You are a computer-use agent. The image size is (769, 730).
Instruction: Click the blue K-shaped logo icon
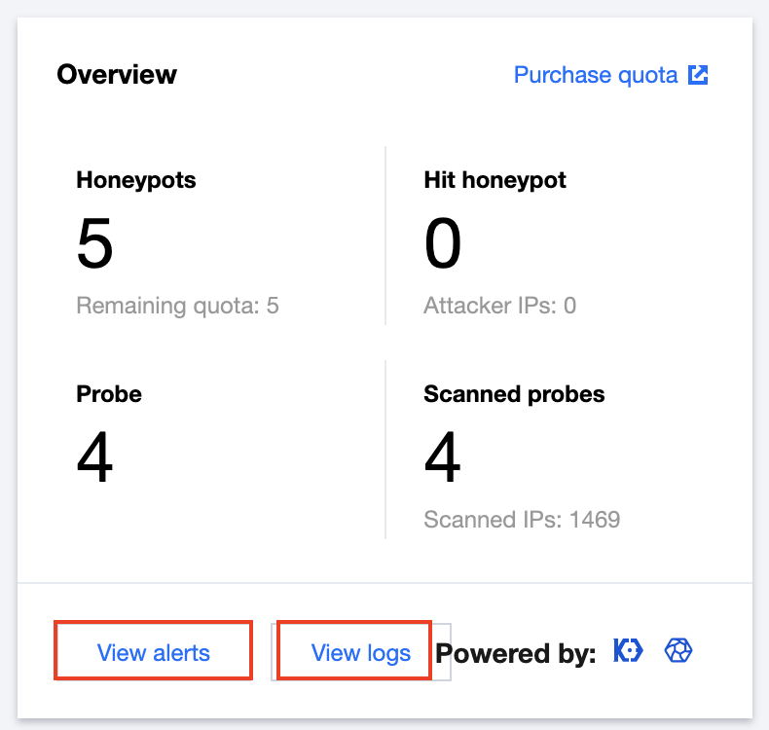point(628,651)
